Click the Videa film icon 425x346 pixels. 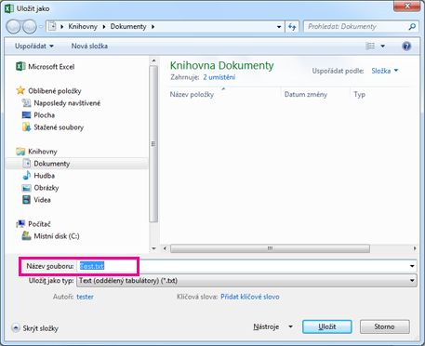(x=26, y=200)
